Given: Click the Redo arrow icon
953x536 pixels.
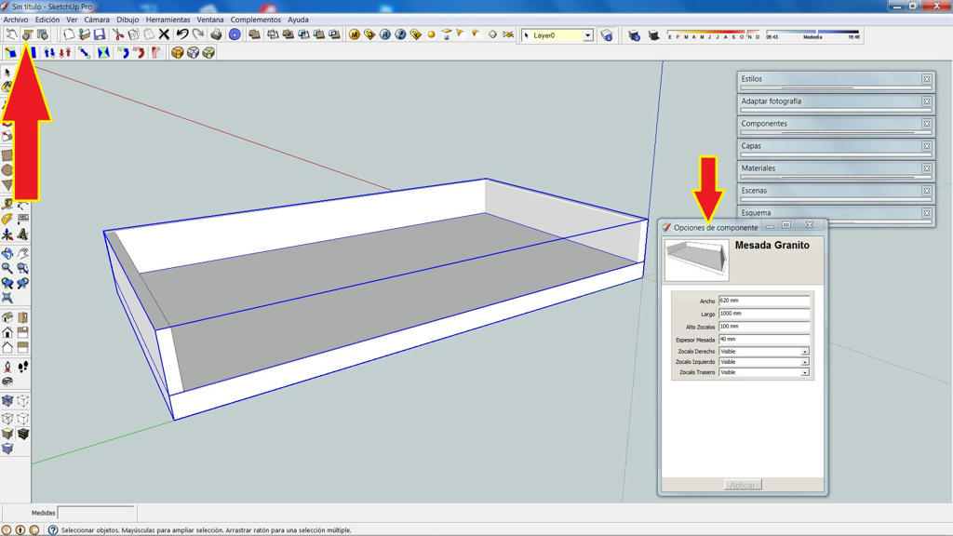Looking at the screenshot, I should 198,34.
